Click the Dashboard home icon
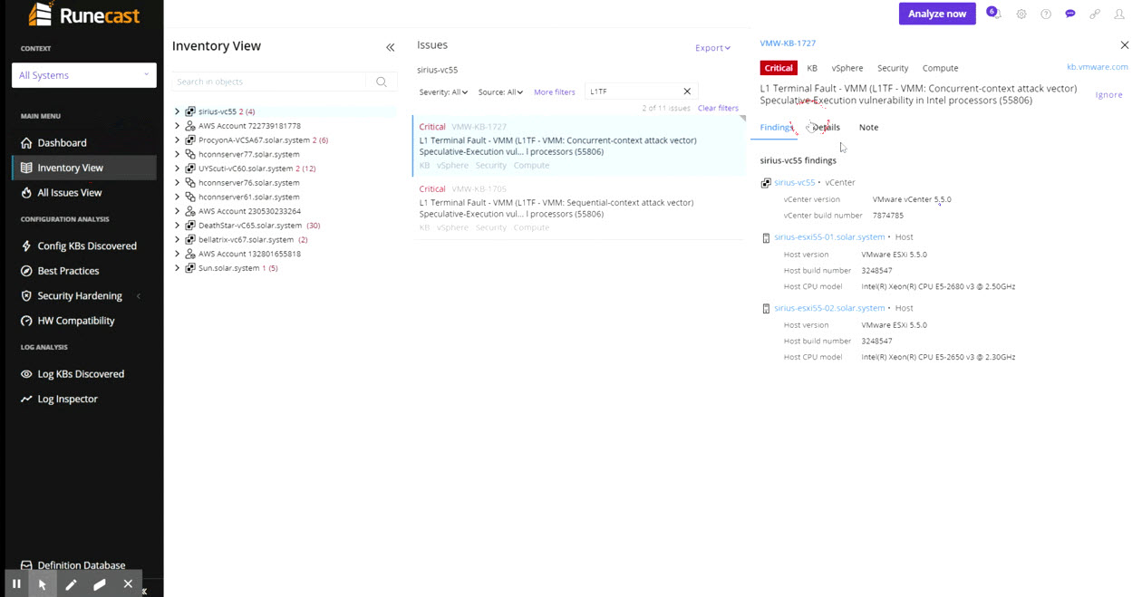 (x=27, y=143)
